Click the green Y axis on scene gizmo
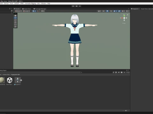 (124, 16)
